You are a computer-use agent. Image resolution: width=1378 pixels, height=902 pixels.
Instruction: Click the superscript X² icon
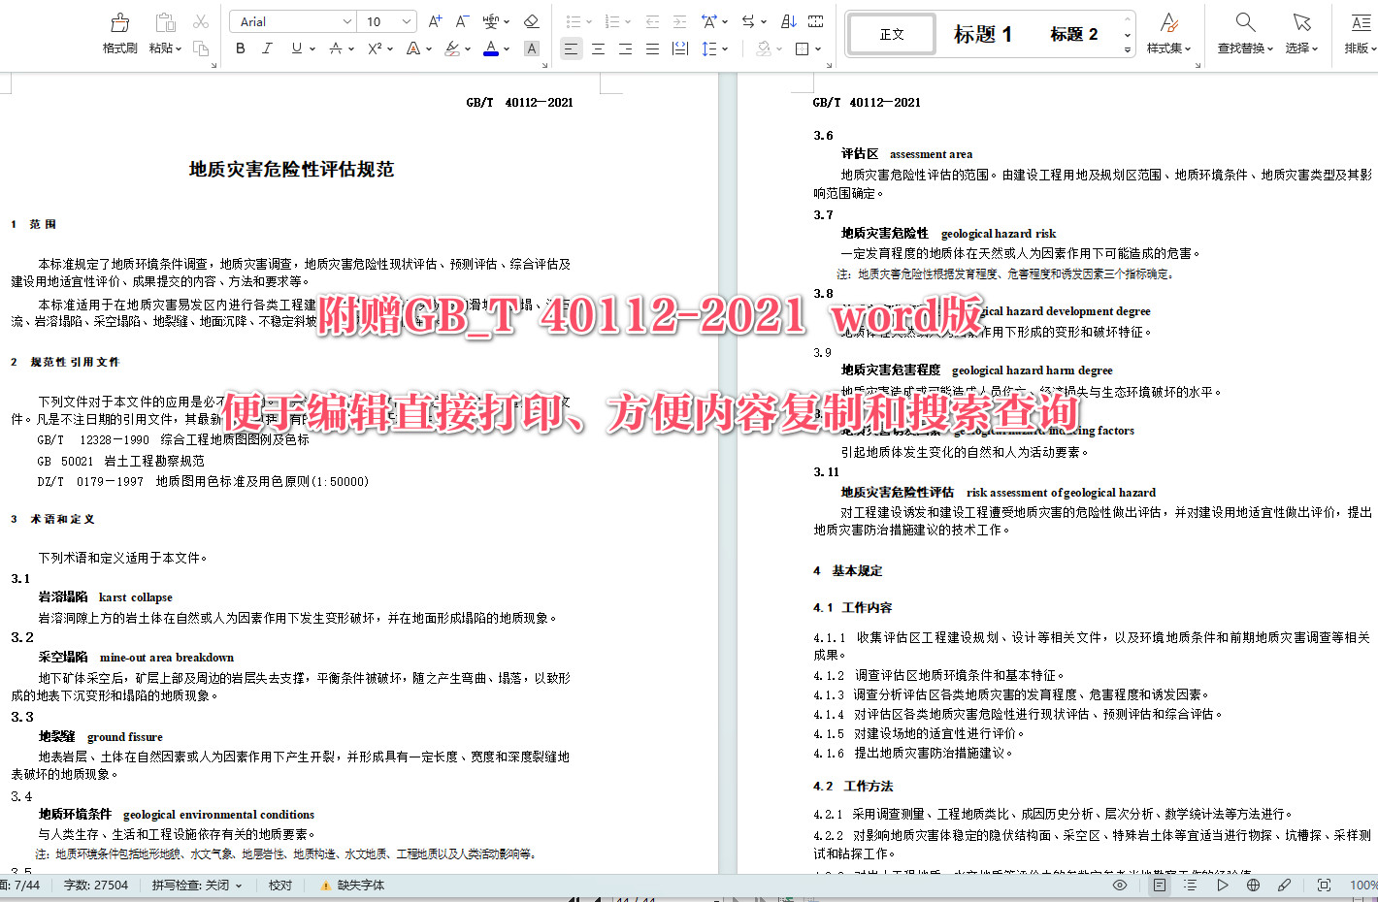(374, 48)
